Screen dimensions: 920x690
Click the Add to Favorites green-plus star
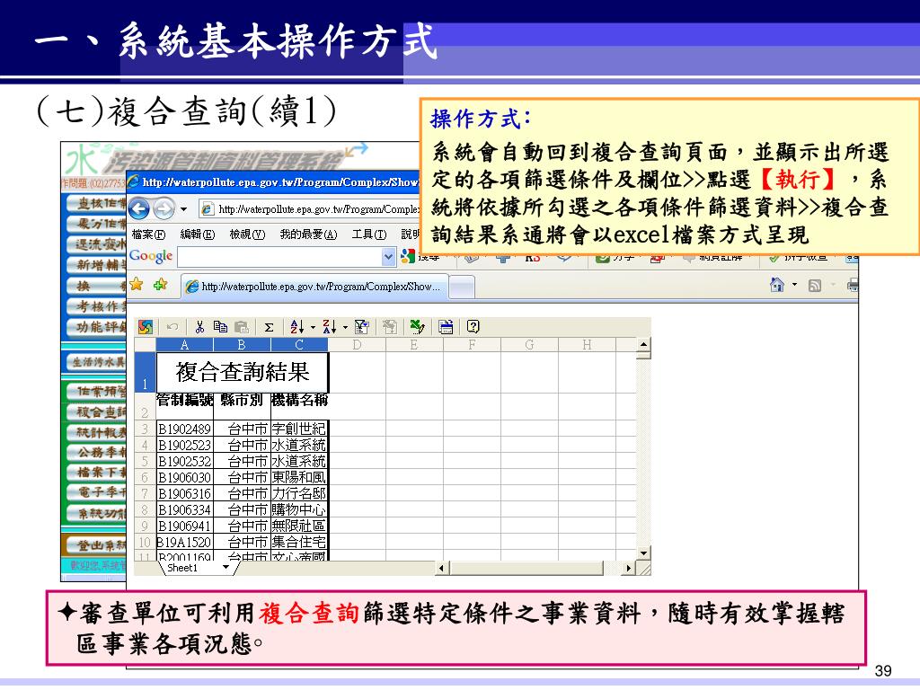click(x=160, y=285)
